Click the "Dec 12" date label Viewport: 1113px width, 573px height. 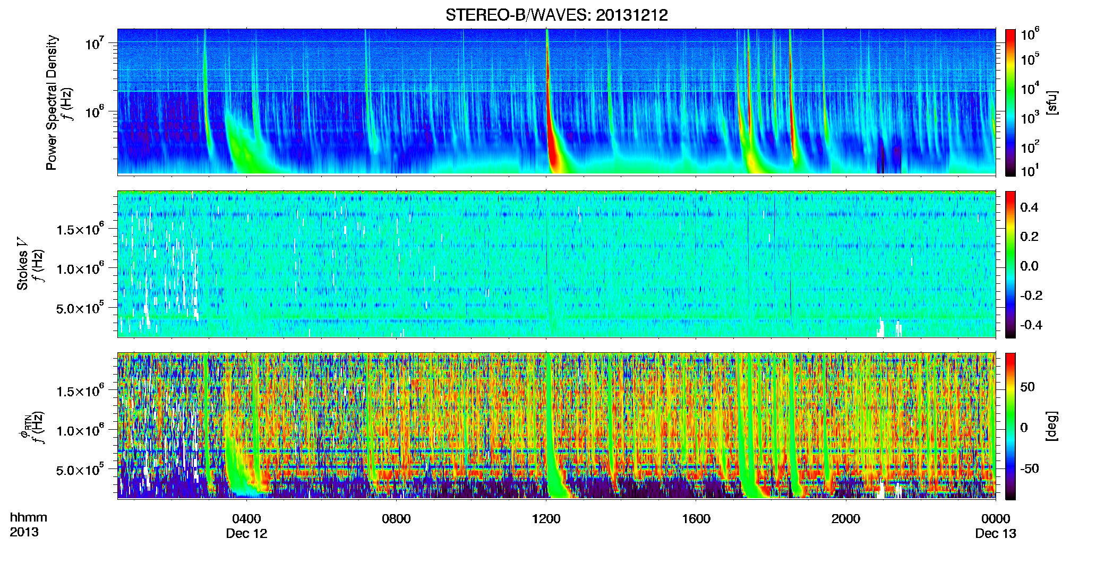click(246, 534)
